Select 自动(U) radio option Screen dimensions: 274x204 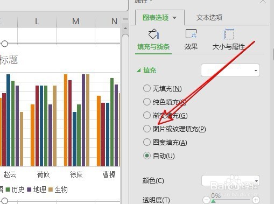[x=147, y=156]
